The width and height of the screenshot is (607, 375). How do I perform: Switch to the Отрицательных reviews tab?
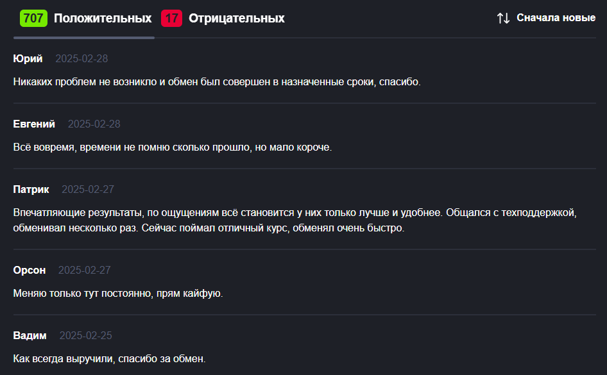click(x=236, y=18)
